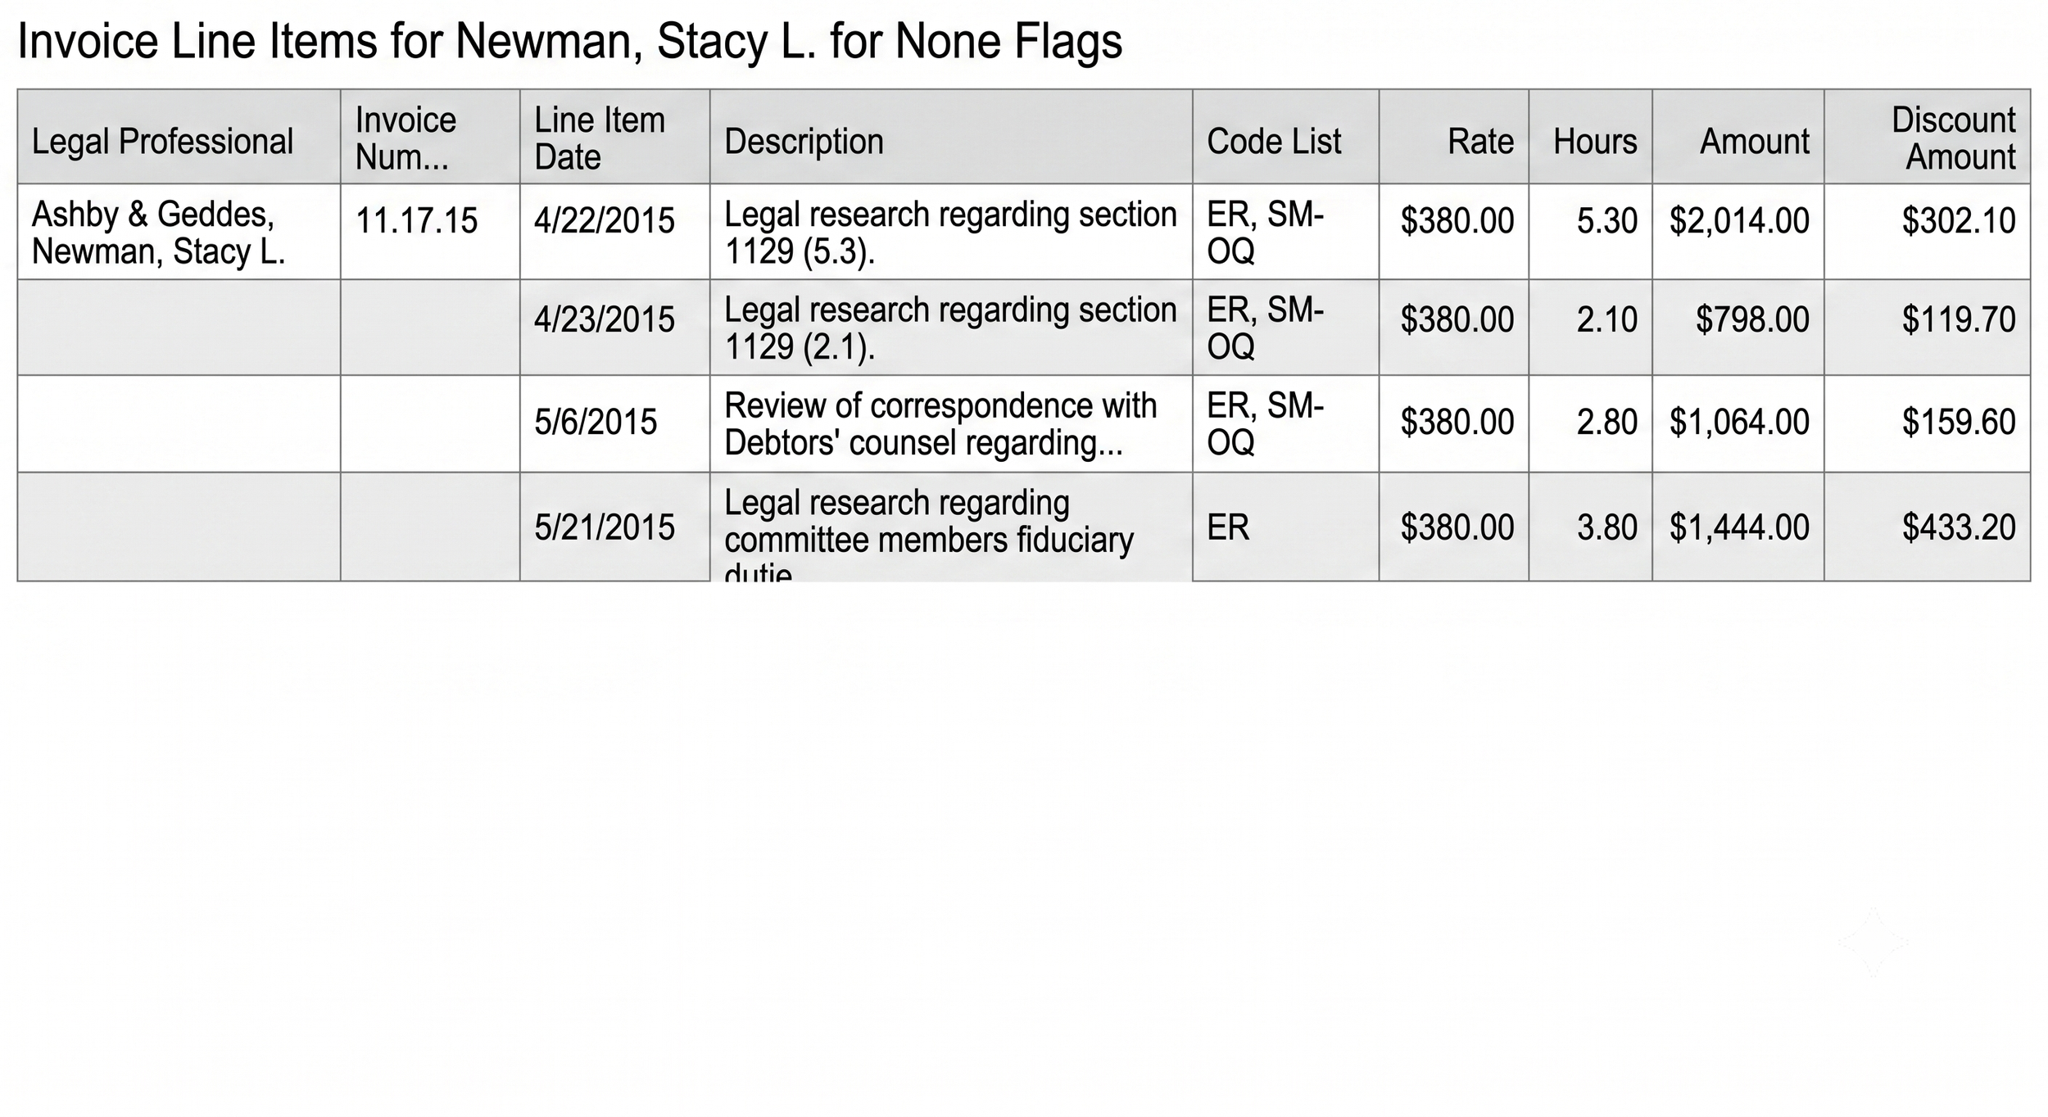Select Ashby & Geddes, Newman, Stacy L. cell
Image resolution: width=2048 pixels, height=1117 pixels.
click(179, 232)
